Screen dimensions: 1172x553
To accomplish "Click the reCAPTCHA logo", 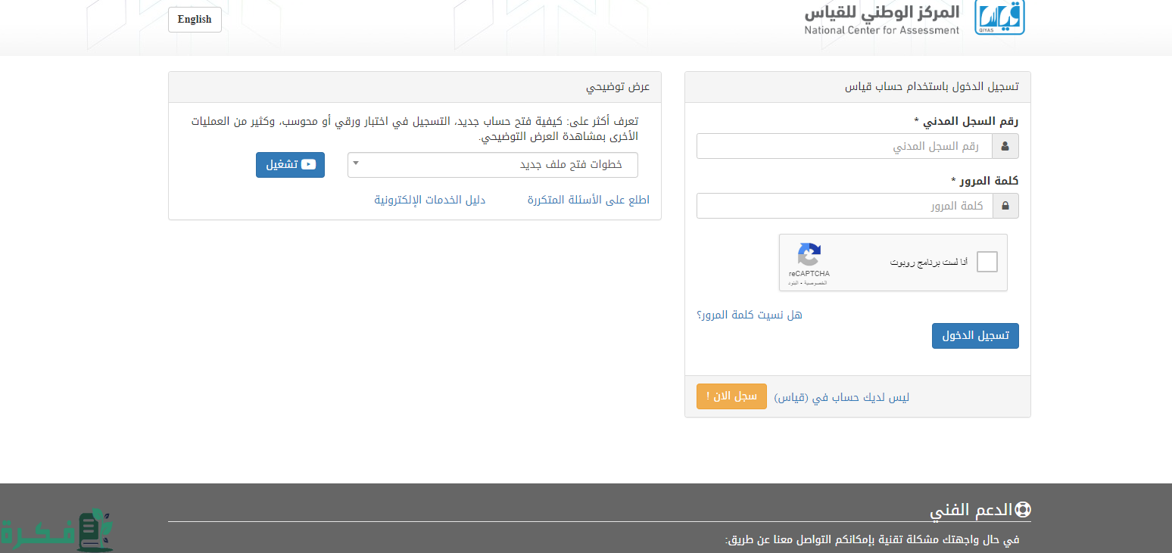I will pos(809,254).
